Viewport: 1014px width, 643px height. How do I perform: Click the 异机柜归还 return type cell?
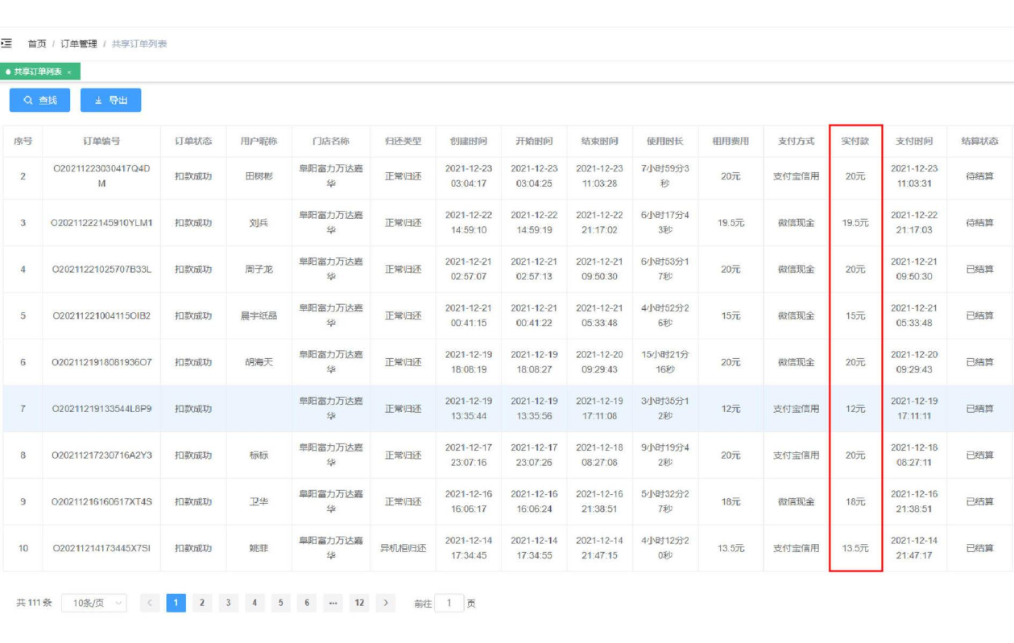click(403, 548)
